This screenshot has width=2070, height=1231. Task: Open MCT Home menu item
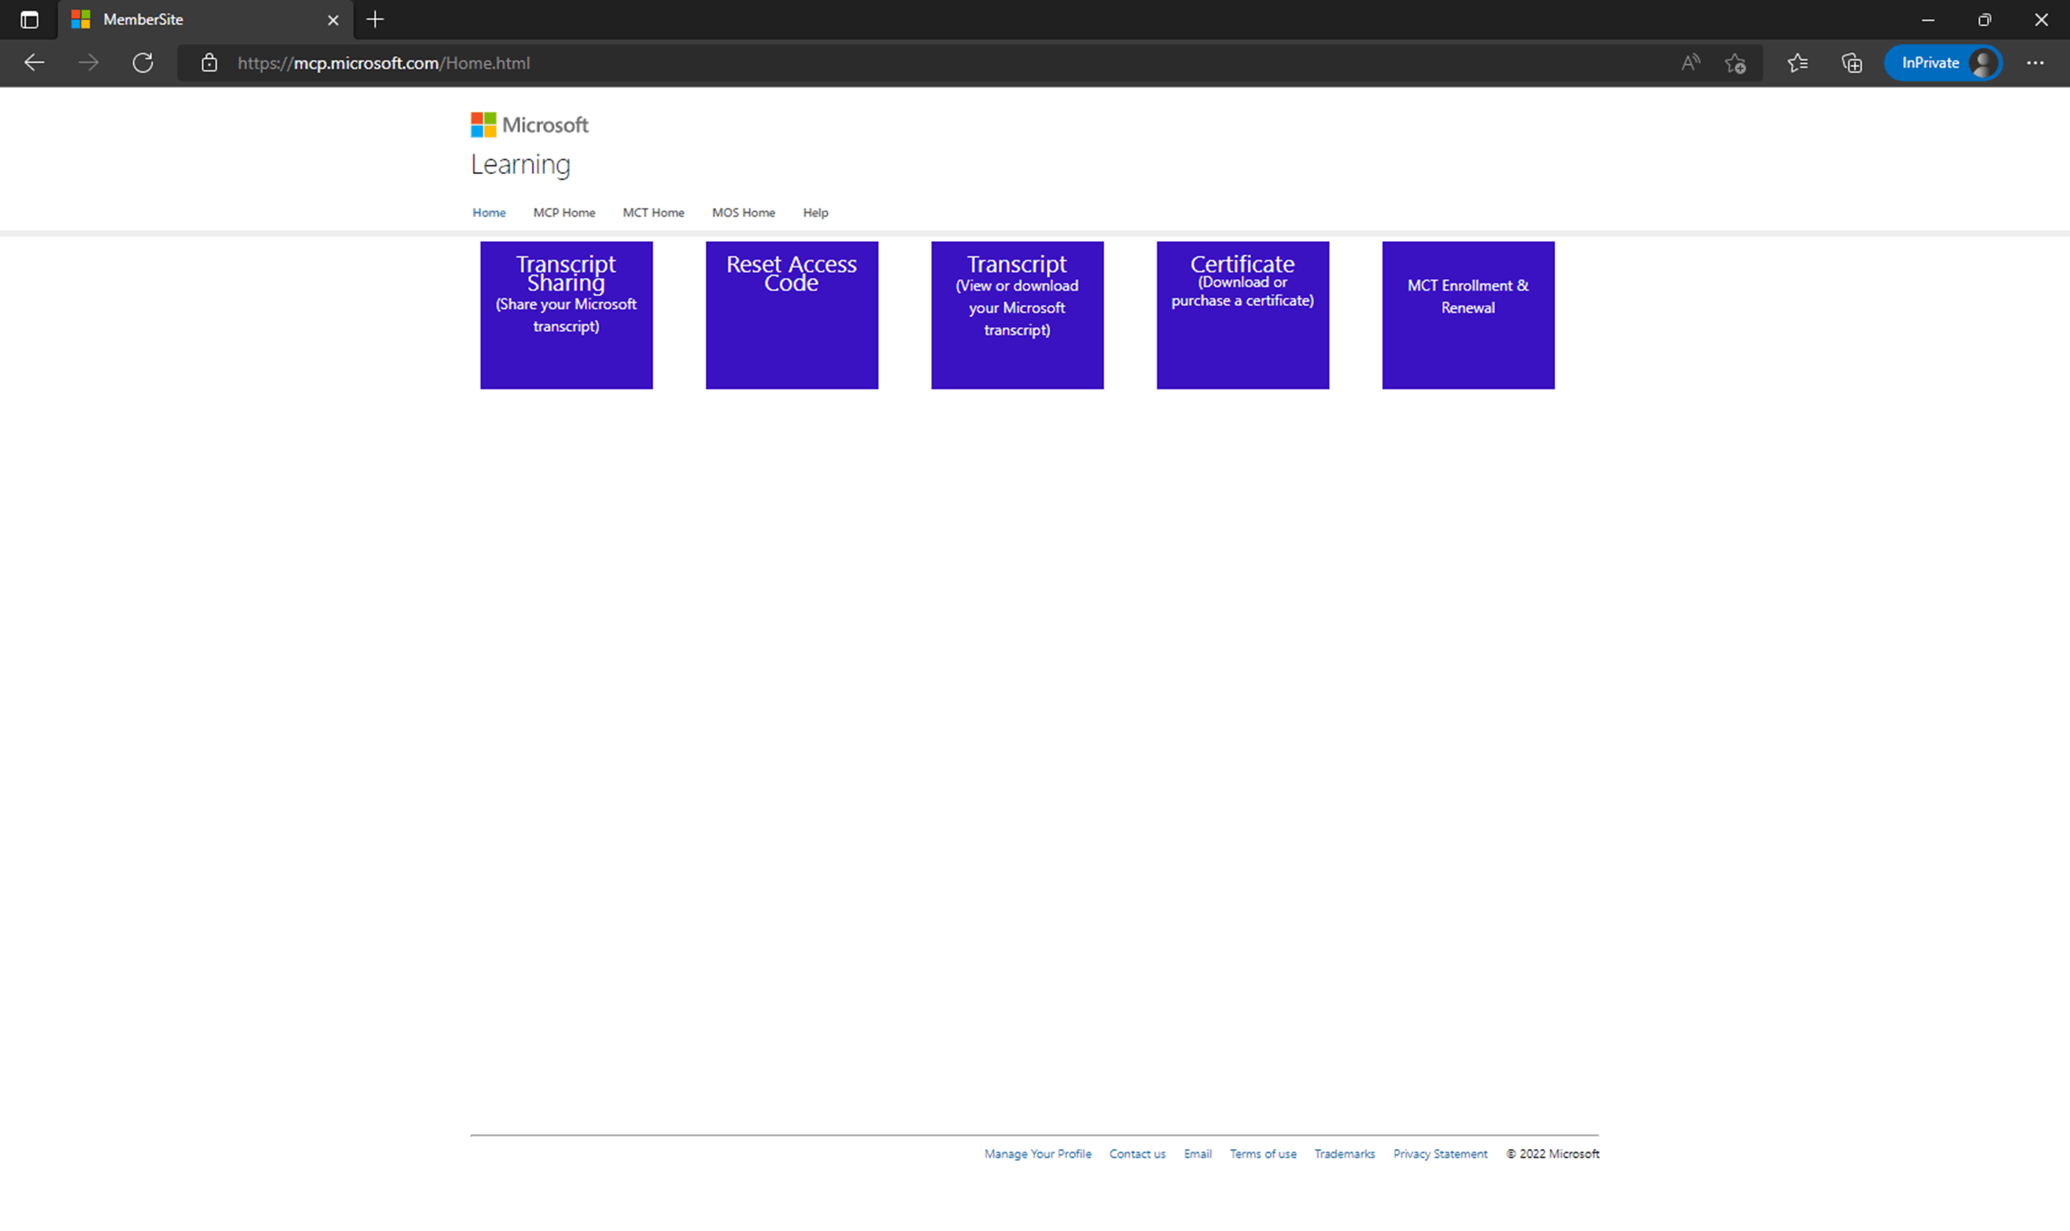653,212
